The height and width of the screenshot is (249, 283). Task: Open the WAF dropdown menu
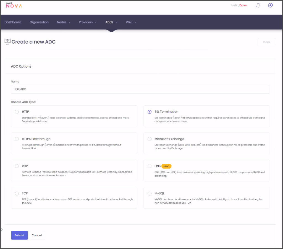(131, 22)
